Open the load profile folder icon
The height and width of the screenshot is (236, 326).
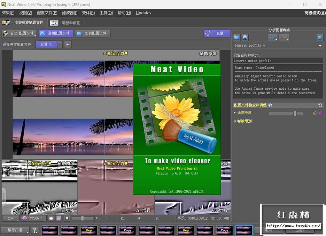(x=237, y=38)
